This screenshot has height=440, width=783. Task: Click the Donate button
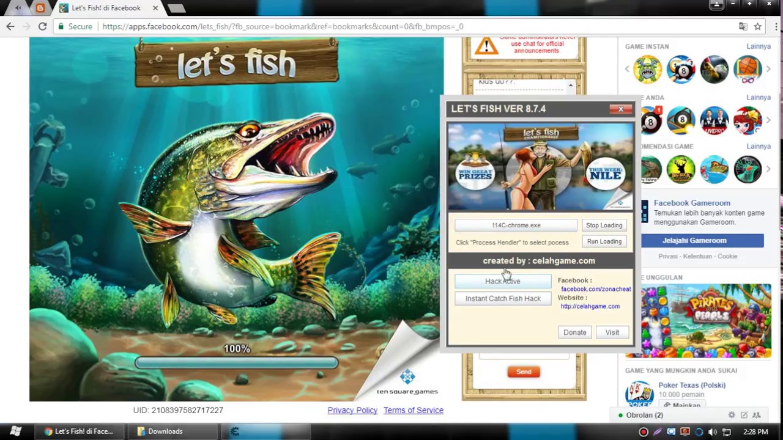point(575,332)
